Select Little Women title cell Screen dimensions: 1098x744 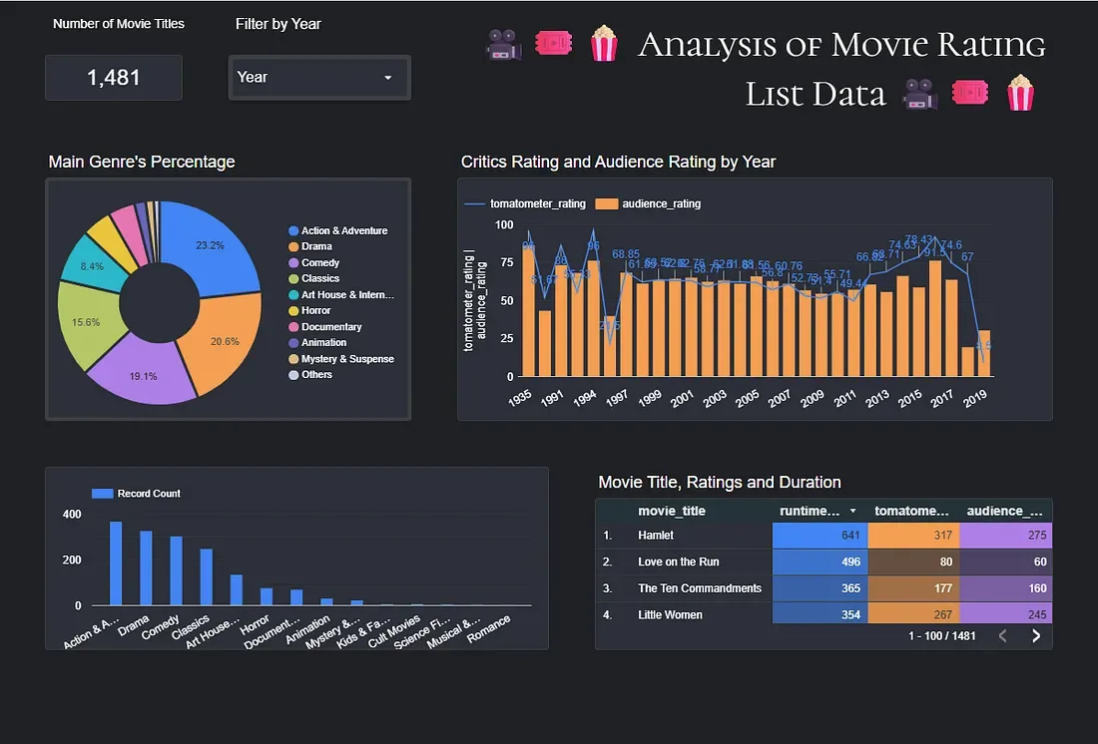(670, 615)
